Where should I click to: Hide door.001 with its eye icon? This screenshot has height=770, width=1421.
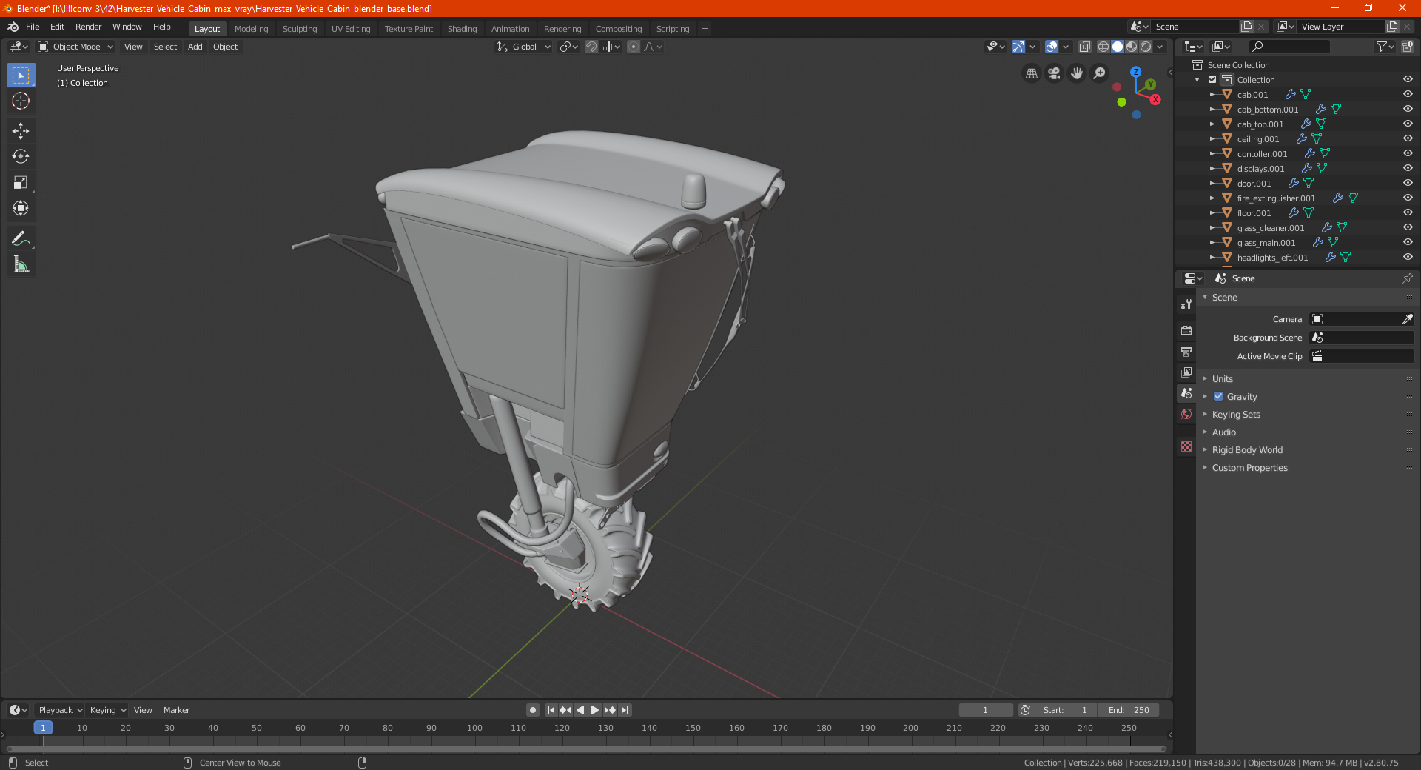coord(1408,183)
